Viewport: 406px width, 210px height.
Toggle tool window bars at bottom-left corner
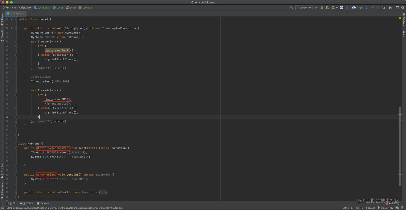[x=2, y=208]
